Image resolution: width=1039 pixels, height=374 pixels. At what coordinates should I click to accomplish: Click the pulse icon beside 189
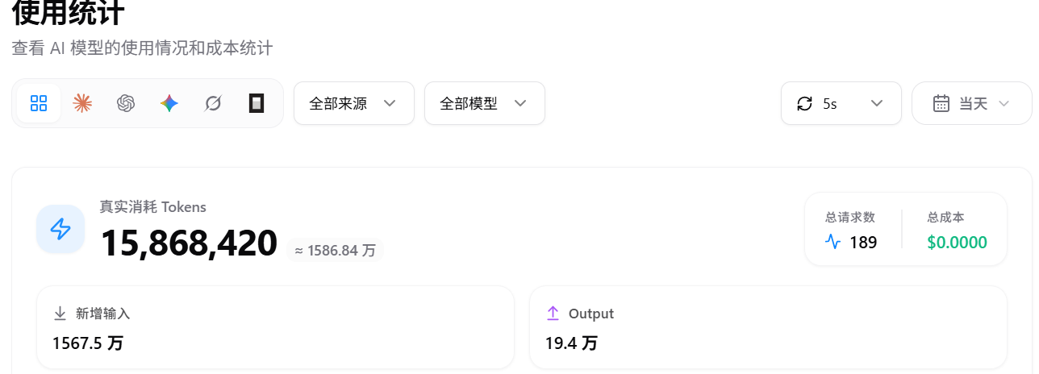(x=833, y=242)
